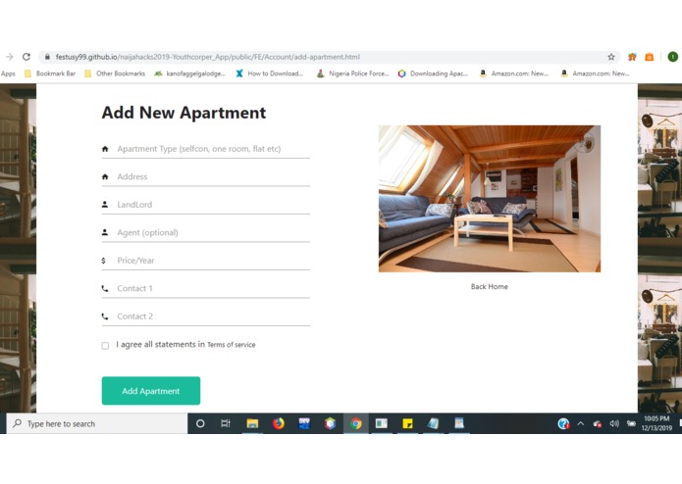Screen dimensions: 682x484
Task: Open the Dev C++ taskbar icon
Action: pos(304,423)
